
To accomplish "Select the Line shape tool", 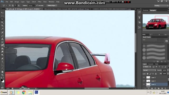I will (2, 68).
